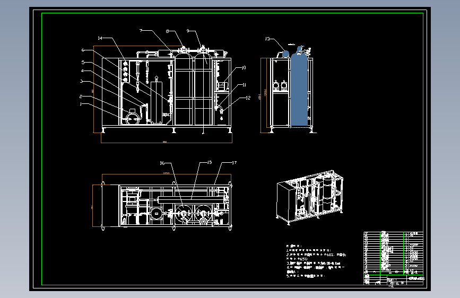Screen dimensions: 460x298
Task: Select balloon number 2 callout
Action: pyautogui.click(x=81, y=97)
